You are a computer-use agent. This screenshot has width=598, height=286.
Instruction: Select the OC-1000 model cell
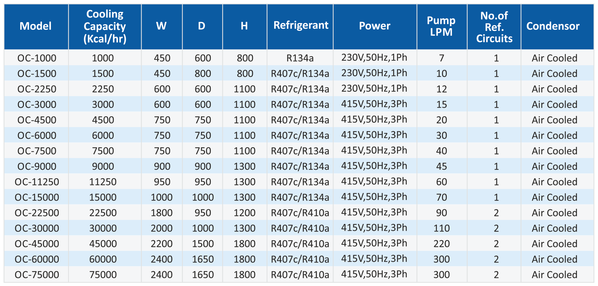coord(37,58)
